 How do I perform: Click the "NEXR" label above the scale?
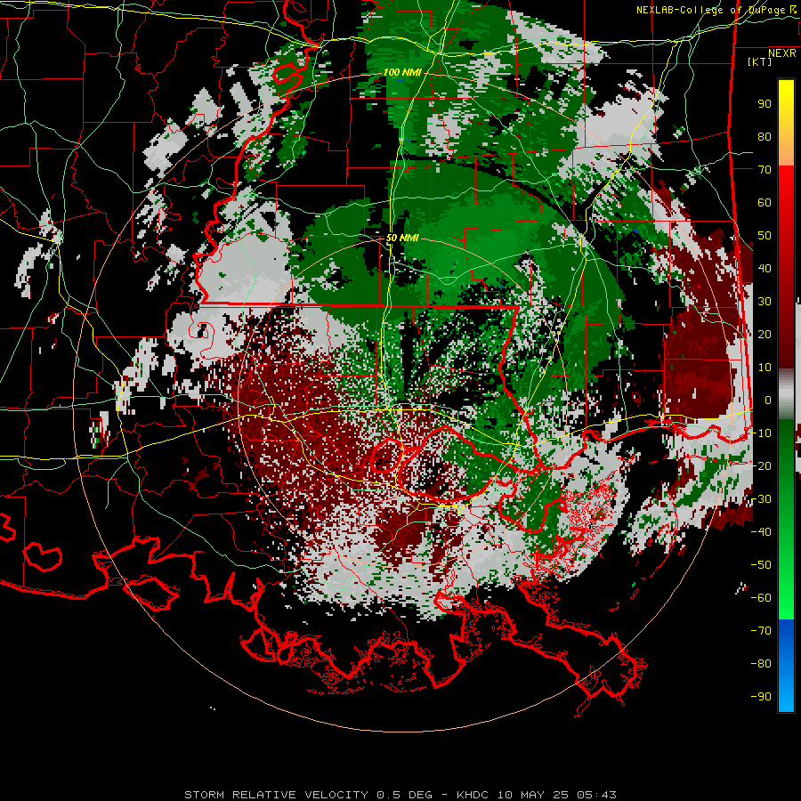click(781, 53)
